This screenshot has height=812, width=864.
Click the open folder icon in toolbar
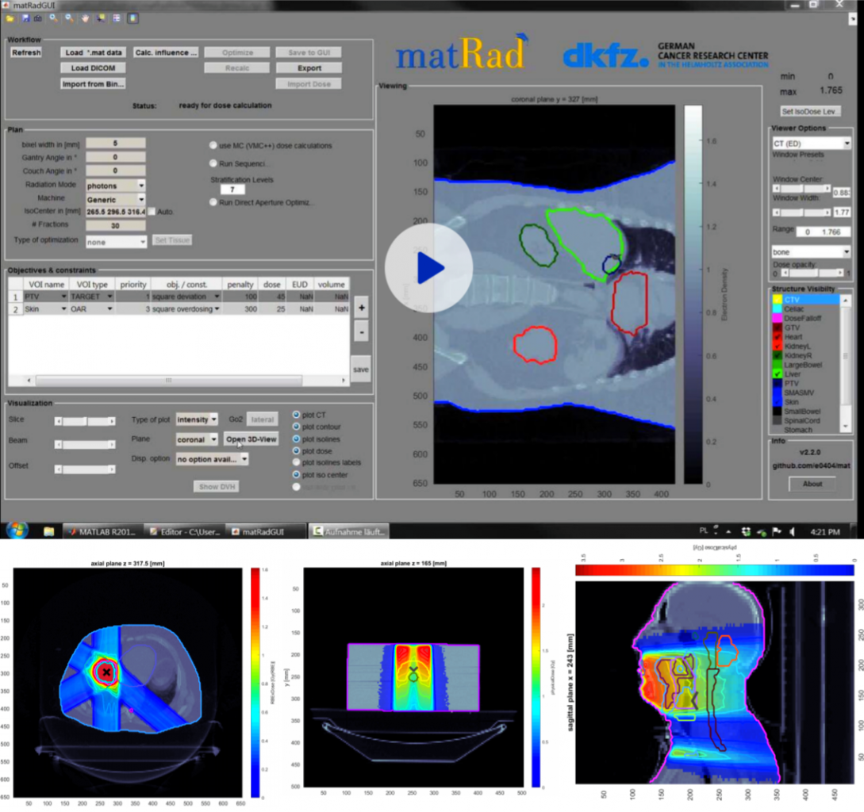point(10,18)
